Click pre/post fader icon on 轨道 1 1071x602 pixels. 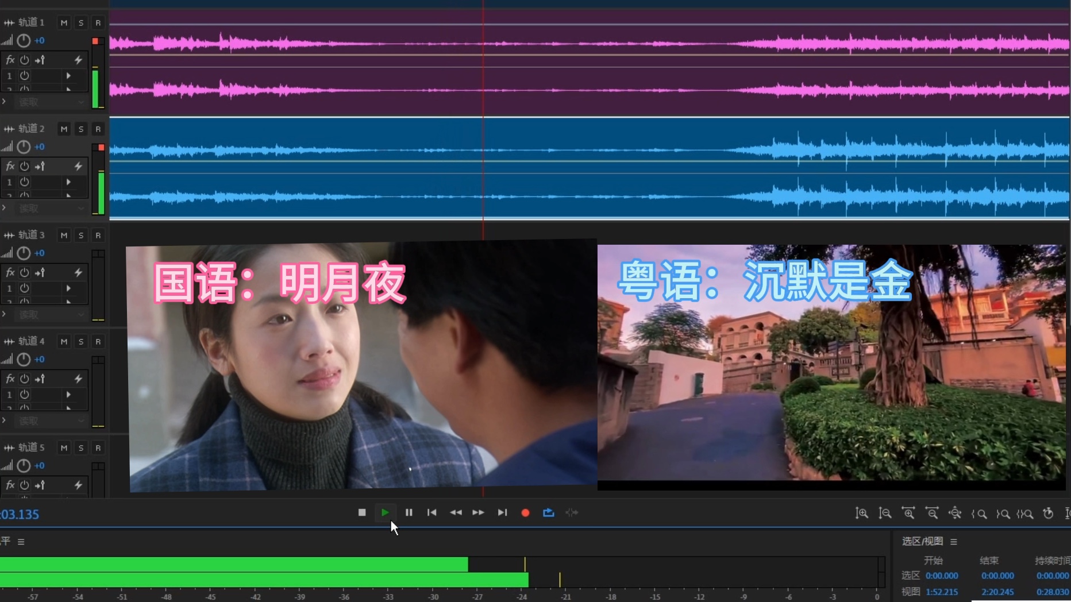coord(40,60)
